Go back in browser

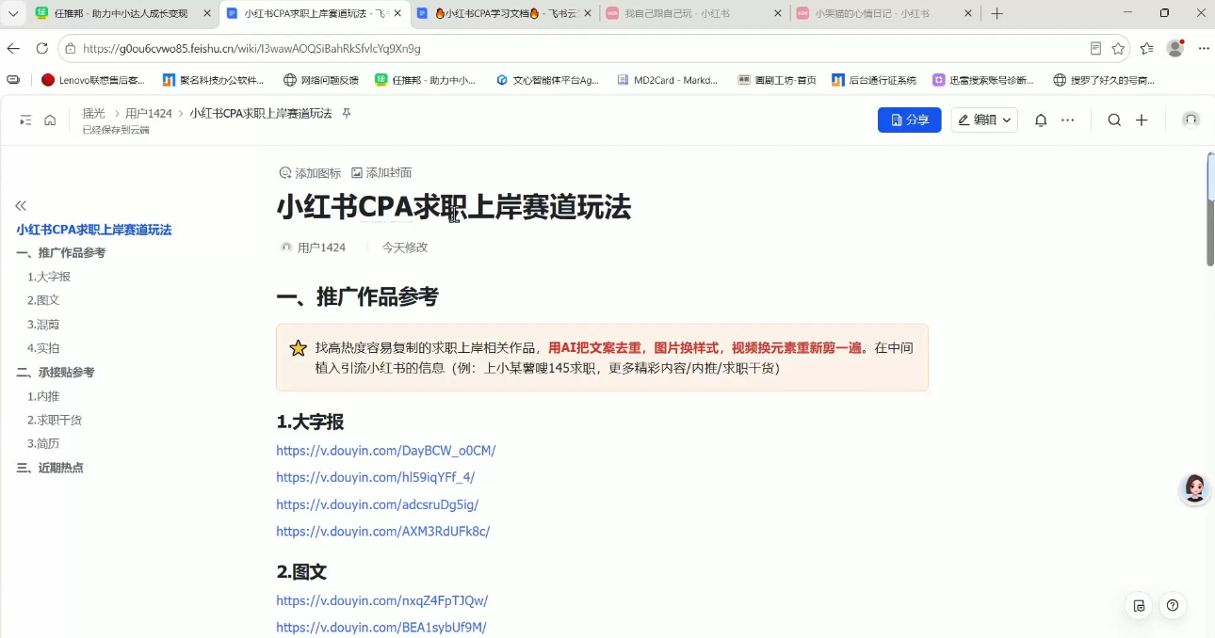pyautogui.click(x=13, y=48)
